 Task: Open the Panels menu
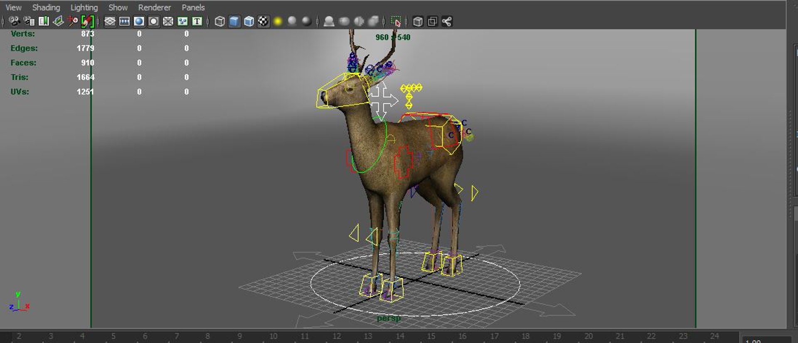(x=193, y=7)
